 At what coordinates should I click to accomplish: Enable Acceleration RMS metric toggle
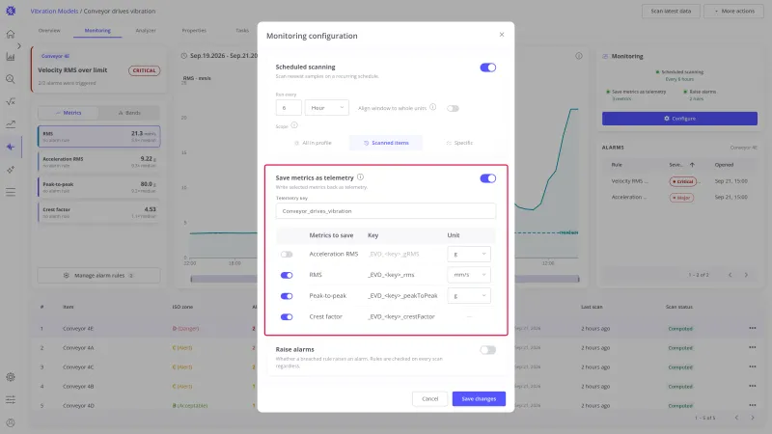(x=287, y=255)
